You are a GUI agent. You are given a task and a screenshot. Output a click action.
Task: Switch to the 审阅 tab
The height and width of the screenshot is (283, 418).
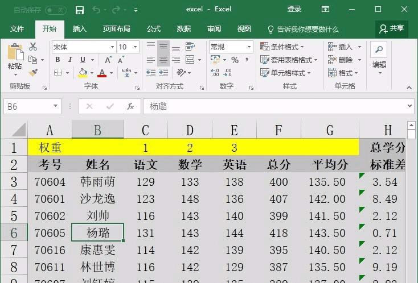214,28
